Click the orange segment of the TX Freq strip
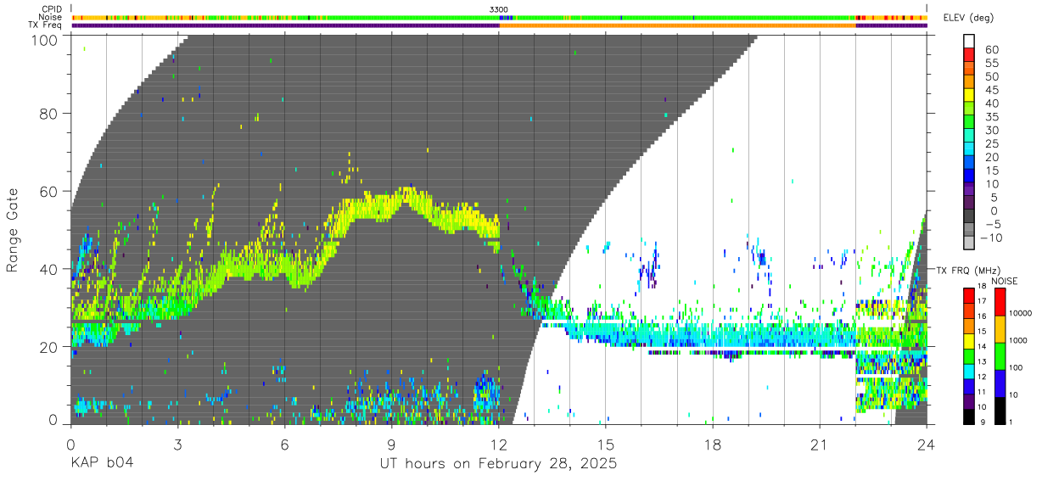The image size is (1042, 481). (x=677, y=25)
